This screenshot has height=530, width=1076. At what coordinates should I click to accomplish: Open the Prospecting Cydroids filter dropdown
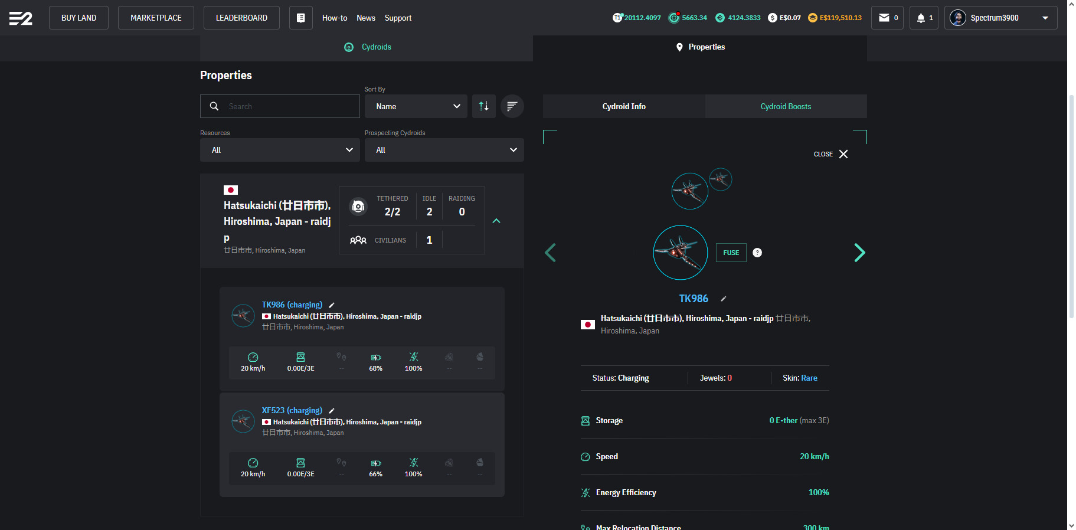[x=444, y=150]
